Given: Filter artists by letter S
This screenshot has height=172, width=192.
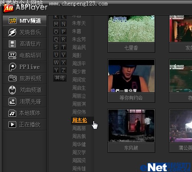Looking at the screenshot, I should [56, 47].
